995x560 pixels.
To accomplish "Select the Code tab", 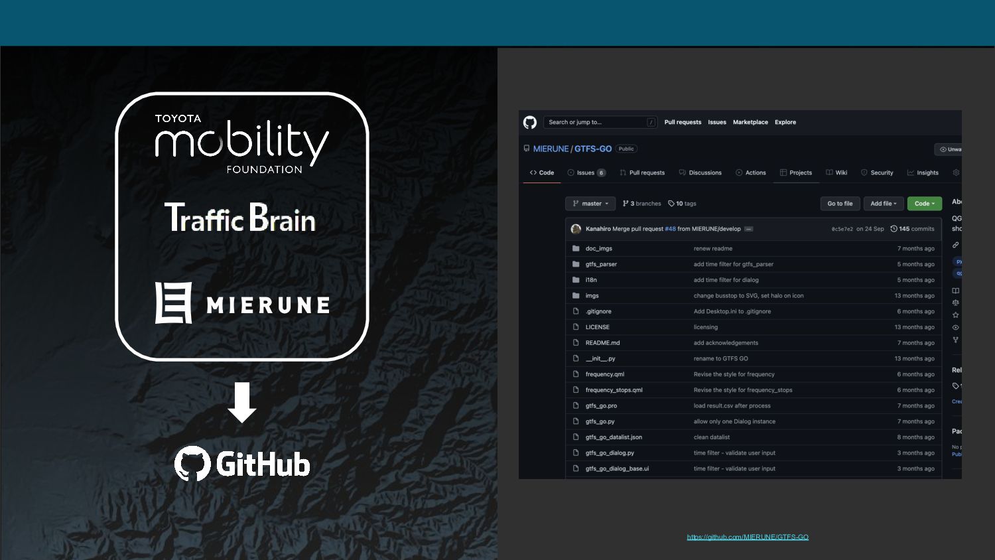I will click(x=542, y=173).
